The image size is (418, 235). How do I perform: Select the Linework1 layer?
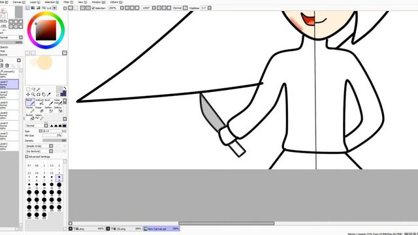9,74
